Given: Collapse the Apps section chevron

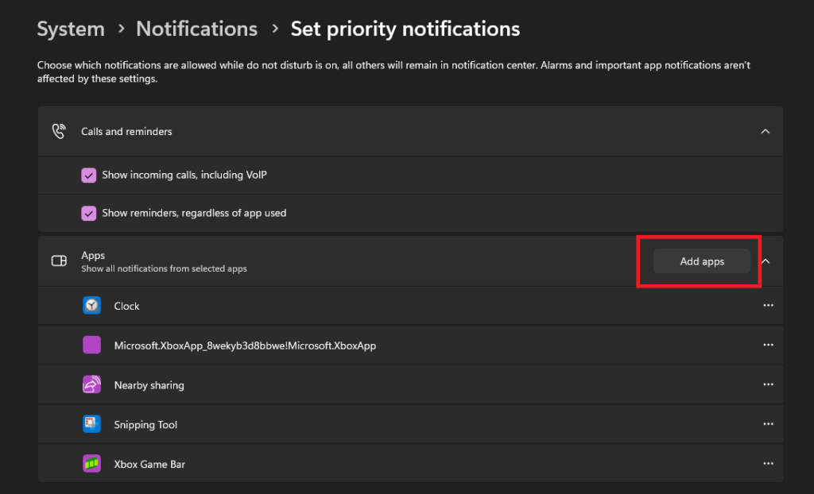Looking at the screenshot, I should (x=766, y=261).
